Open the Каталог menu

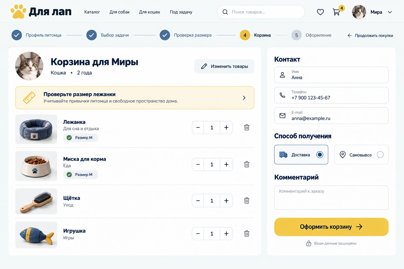(92, 12)
